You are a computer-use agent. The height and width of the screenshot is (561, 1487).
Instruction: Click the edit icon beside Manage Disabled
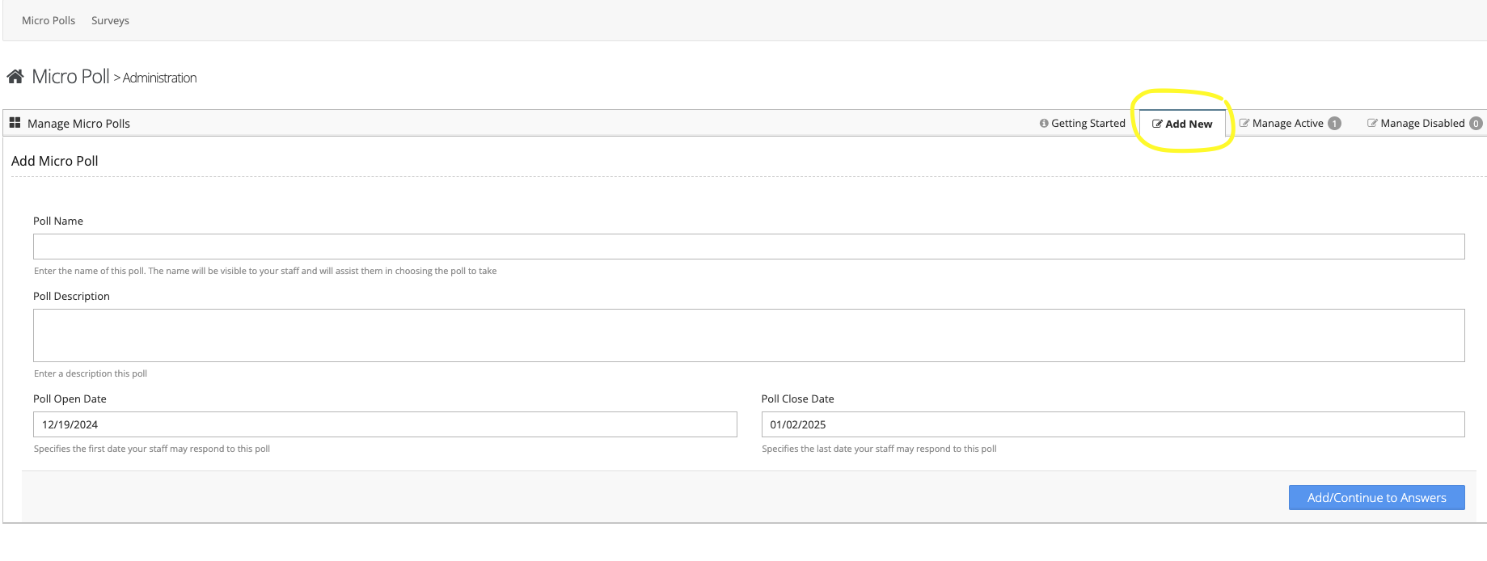coord(1372,124)
